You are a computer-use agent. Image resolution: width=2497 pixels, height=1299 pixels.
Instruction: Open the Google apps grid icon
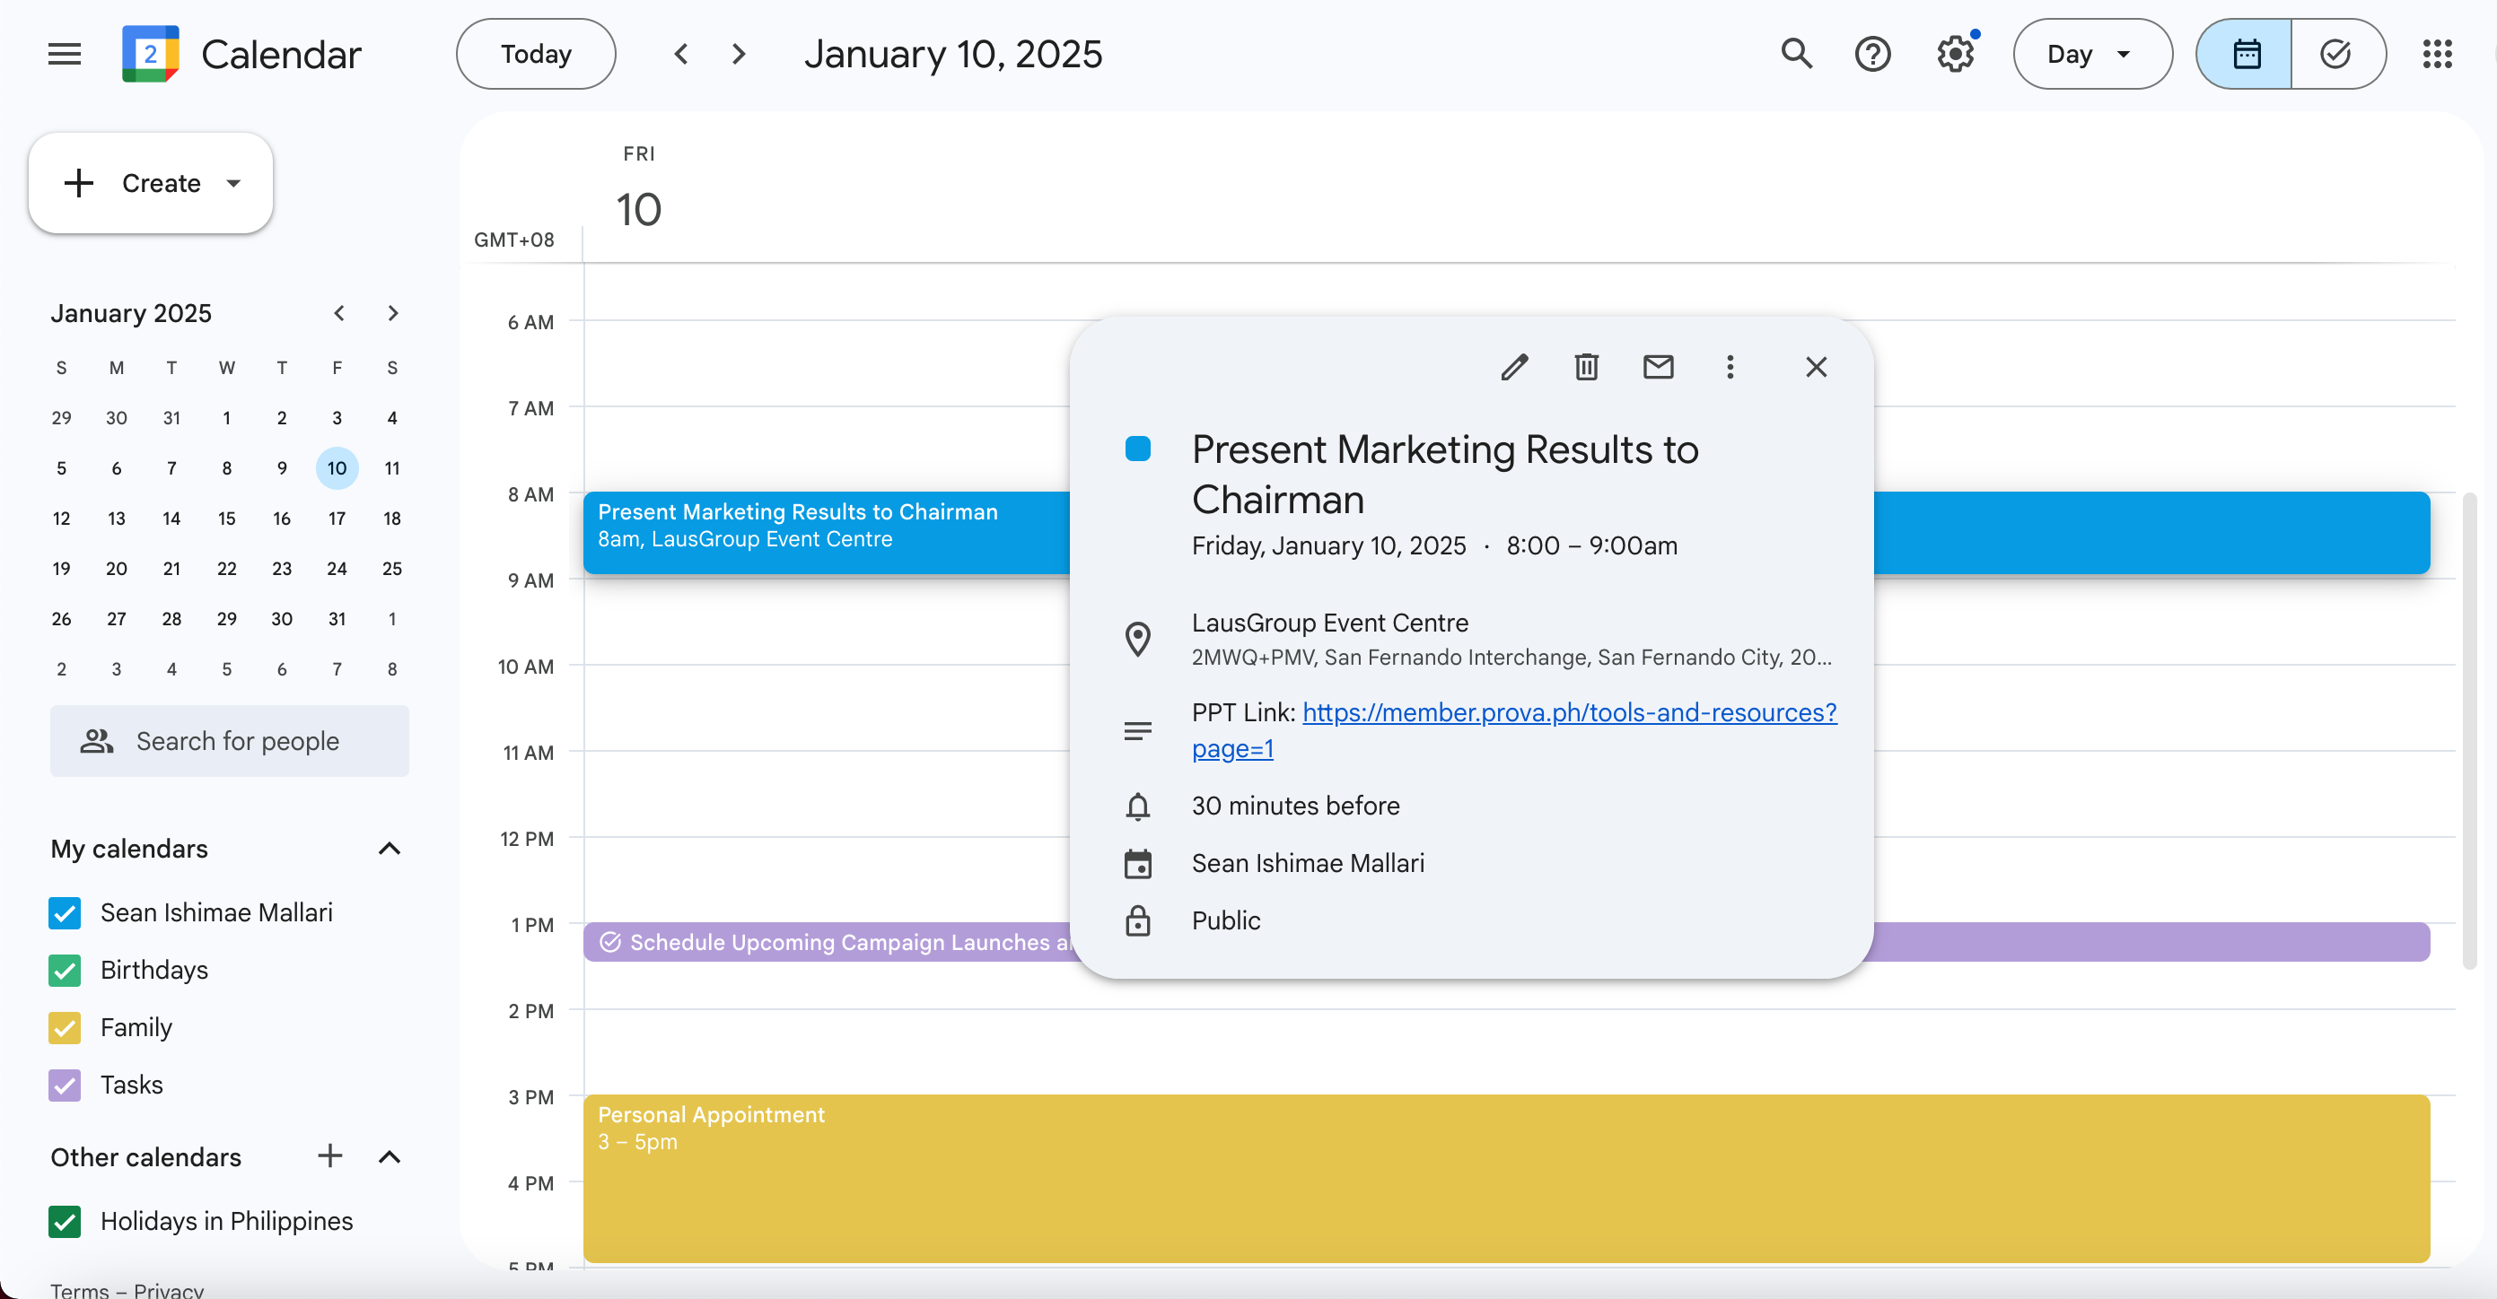pyautogui.click(x=2437, y=54)
